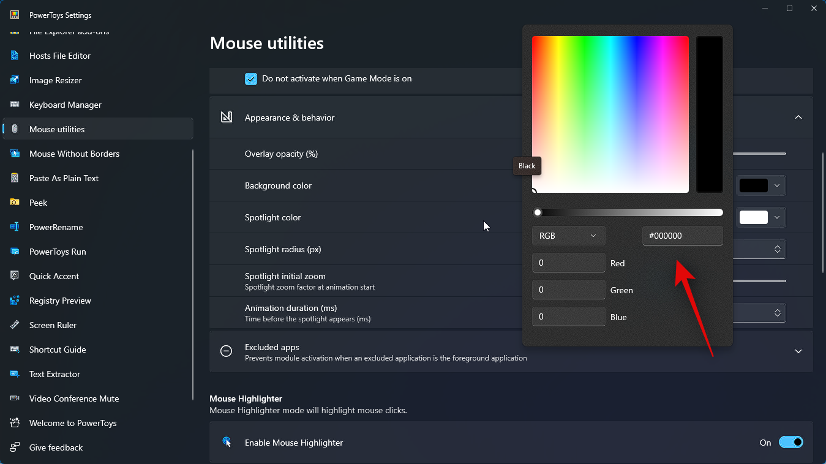Viewport: 826px width, 464px height.
Task: Click the Appearance & behavior section icon
Action: point(227,118)
